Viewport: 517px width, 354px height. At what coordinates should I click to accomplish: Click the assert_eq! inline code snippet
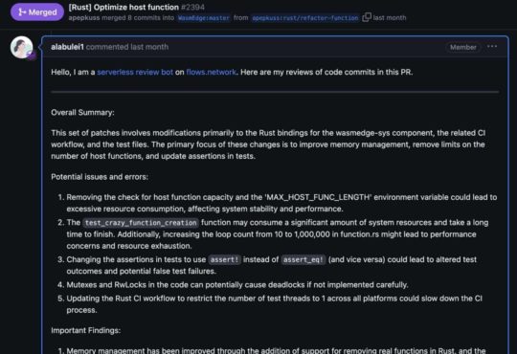[x=303, y=259]
